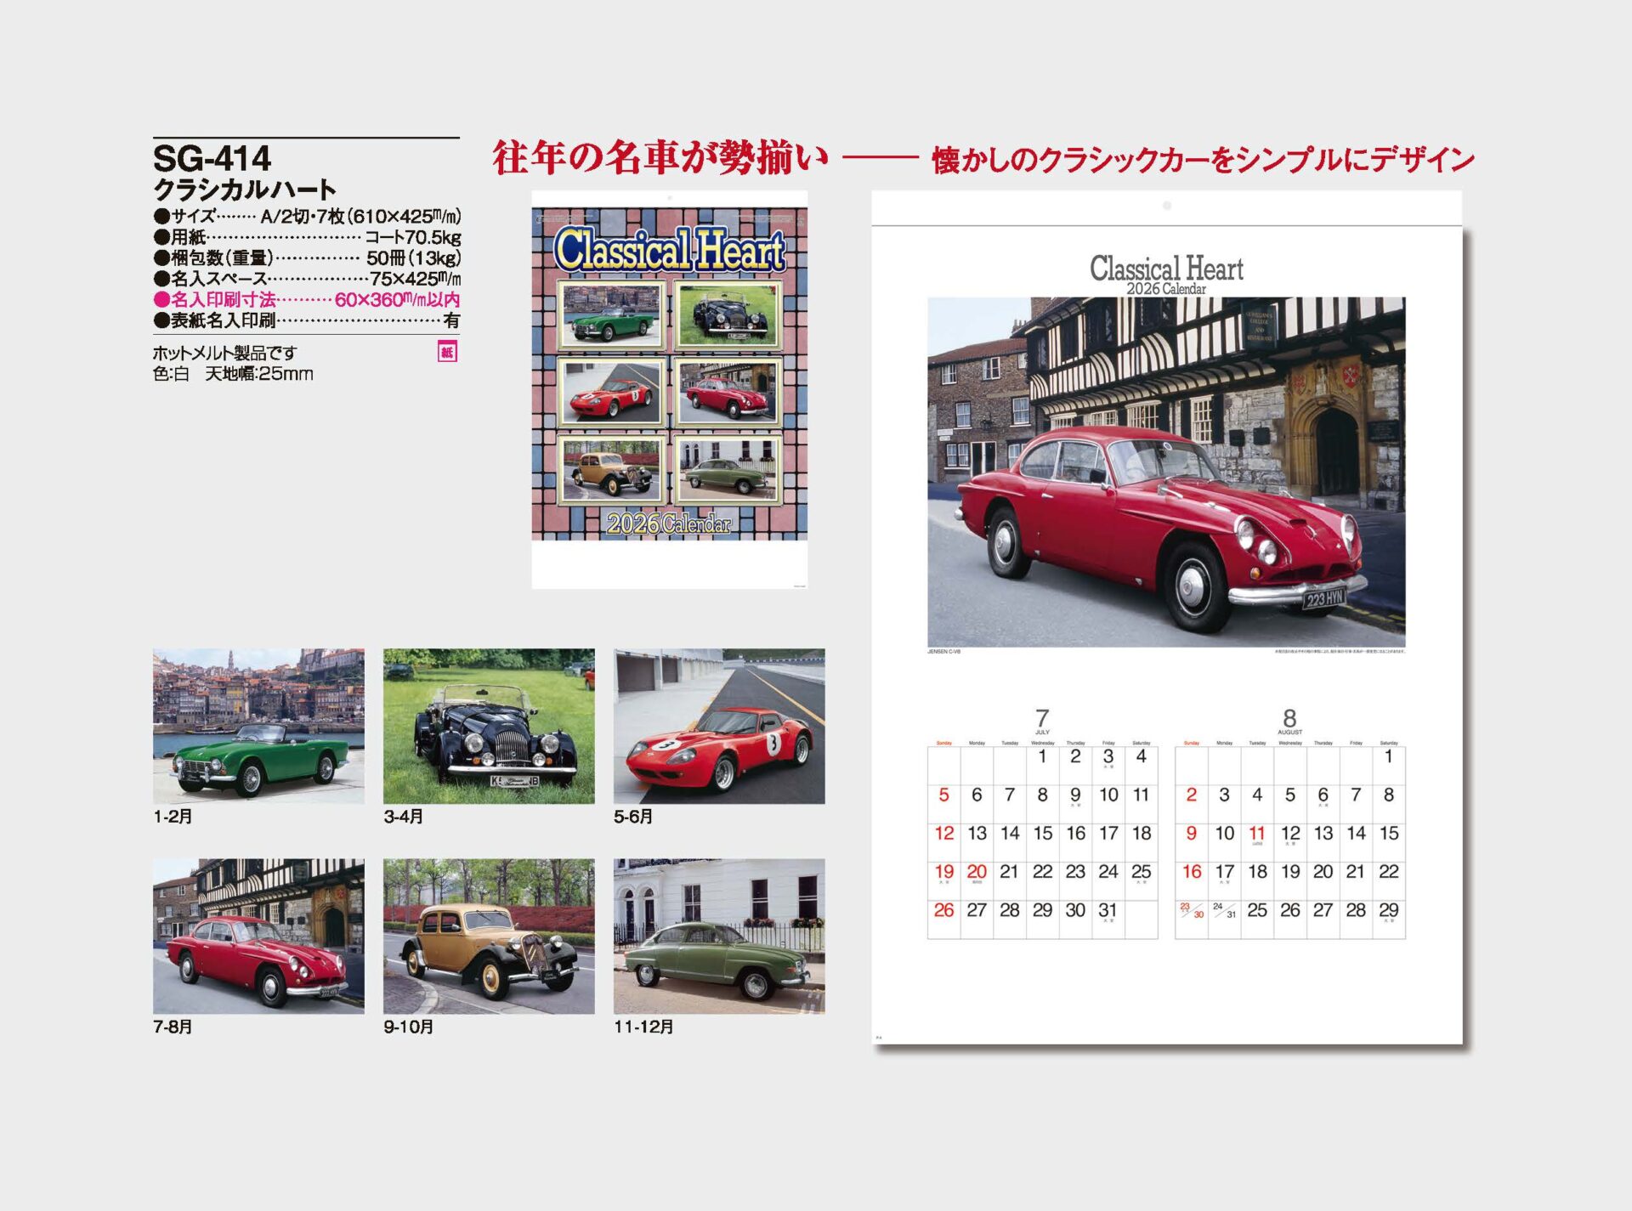Screen dimensions: 1632x1211
Task: Click July 31 in calendar grid
Action: 1108,910
